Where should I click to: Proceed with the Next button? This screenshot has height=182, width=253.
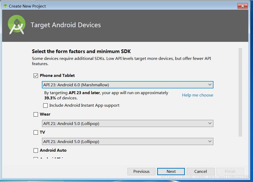point(171,171)
